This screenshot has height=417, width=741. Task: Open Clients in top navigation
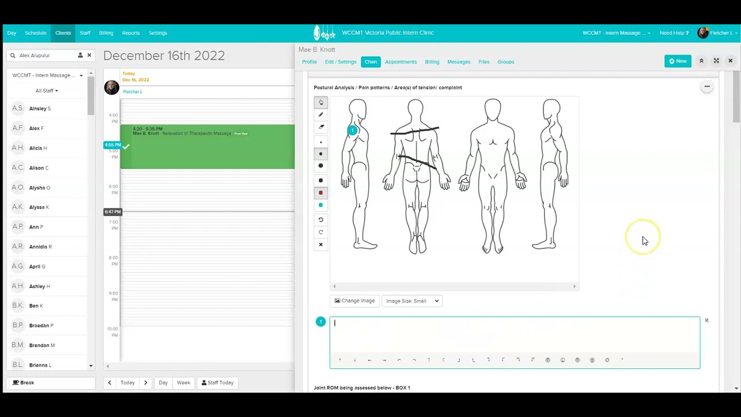(x=63, y=33)
